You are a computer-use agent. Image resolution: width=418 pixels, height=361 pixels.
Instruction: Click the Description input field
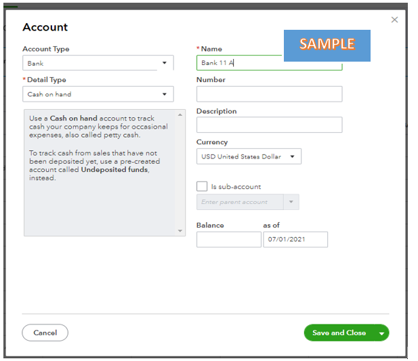pyautogui.click(x=269, y=125)
